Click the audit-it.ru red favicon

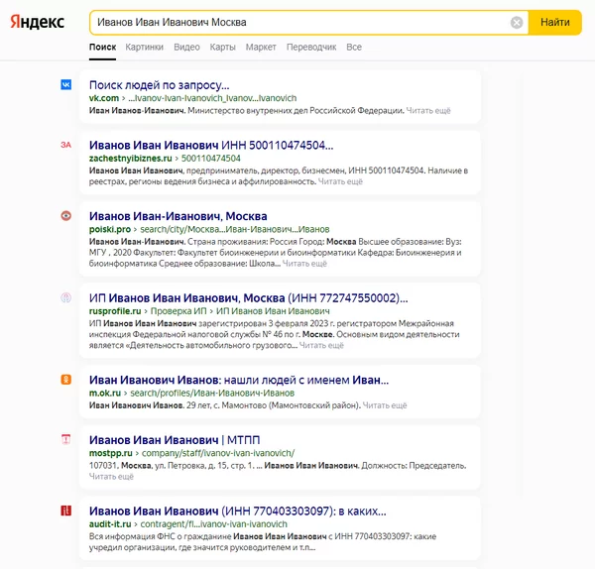click(x=66, y=511)
